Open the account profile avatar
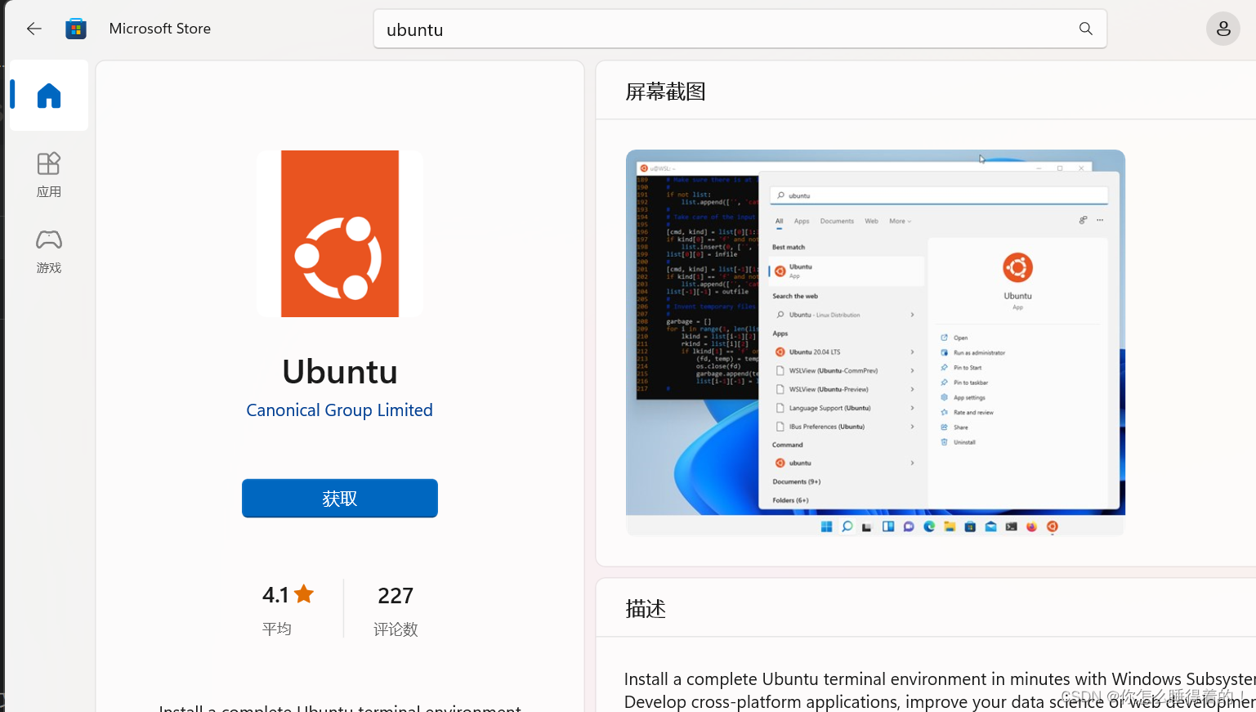 [1222, 28]
